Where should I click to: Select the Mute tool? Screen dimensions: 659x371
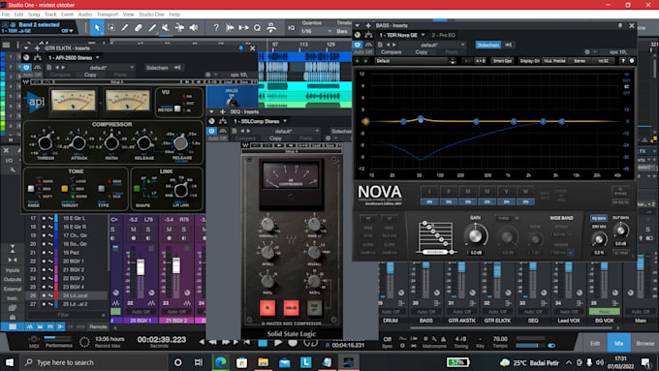(x=166, y=28)
